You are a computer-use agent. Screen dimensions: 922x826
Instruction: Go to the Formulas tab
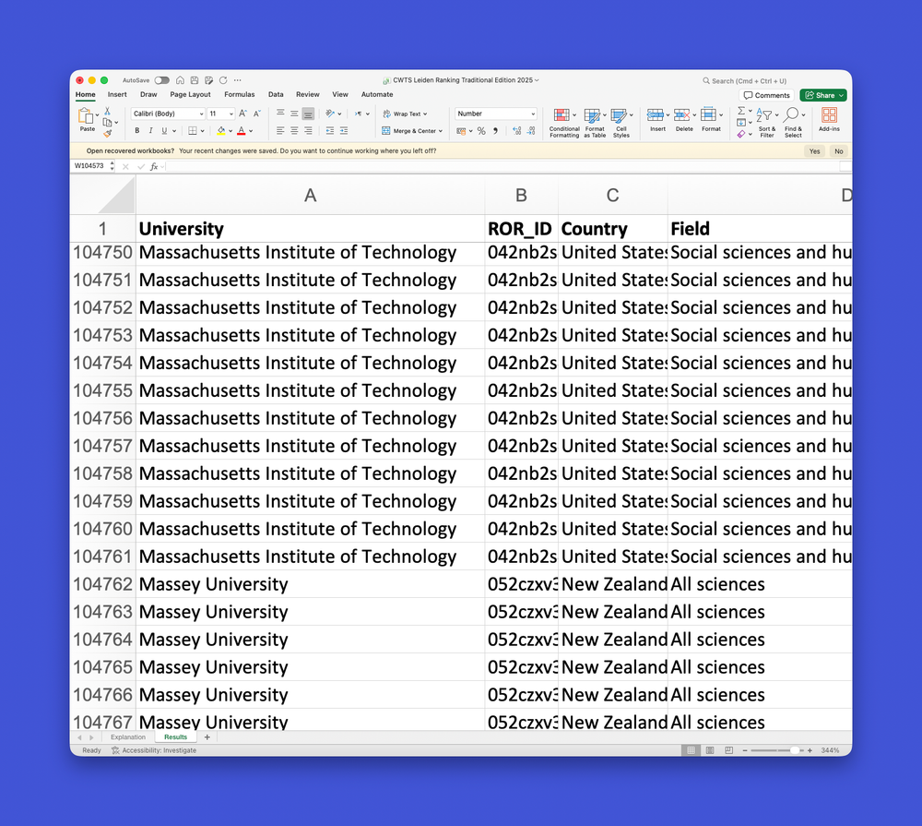(240, 94)
